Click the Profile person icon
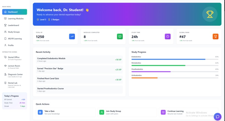The height and width of the screenshot is (121, 225). [x=5, y=45]
